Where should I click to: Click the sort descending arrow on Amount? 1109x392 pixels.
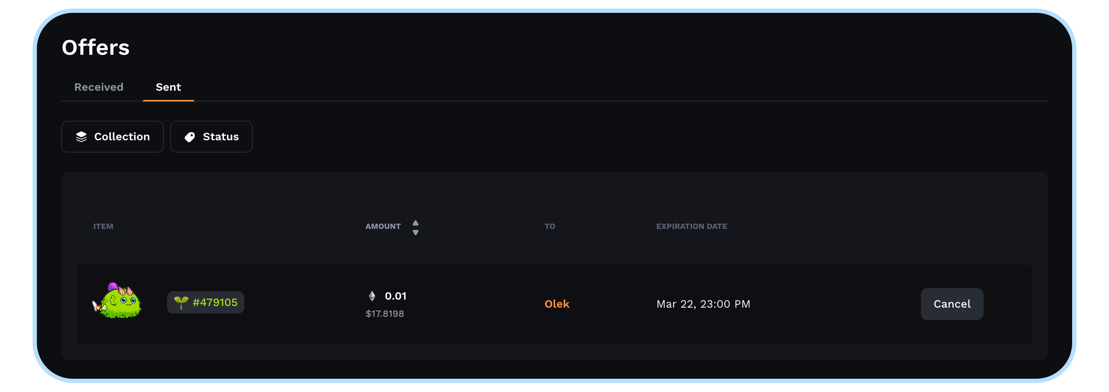416,232
